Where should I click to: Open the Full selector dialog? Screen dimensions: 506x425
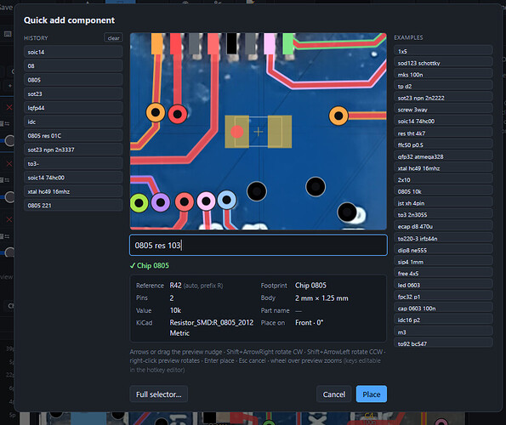(158, 394)
